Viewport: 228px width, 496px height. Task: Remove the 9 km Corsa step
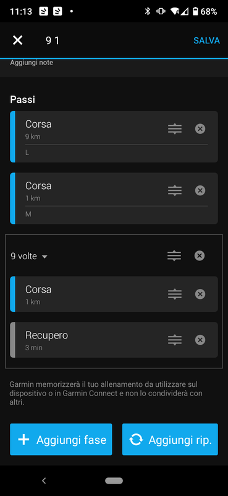(200, 129)
